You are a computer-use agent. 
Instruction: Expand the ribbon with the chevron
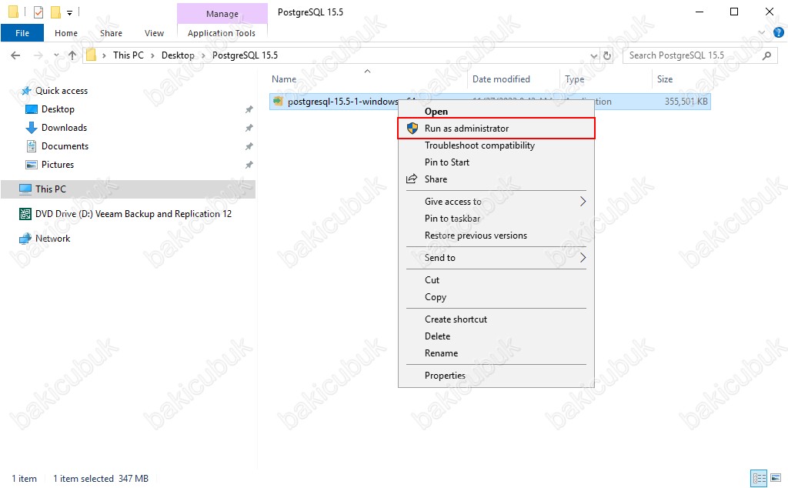[762, 32]
